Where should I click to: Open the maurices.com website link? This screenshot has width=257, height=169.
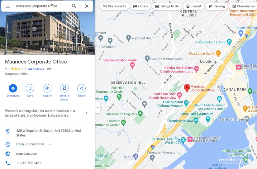pos(26,154)
